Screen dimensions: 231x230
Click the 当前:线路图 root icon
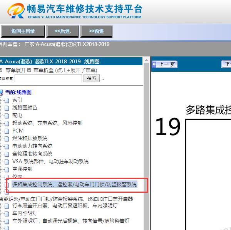pos(2,93)
